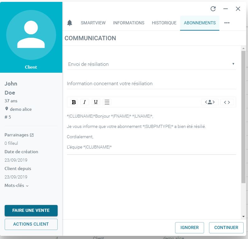Click the refresh icon at top
The image size is (248, 239).
213,9
